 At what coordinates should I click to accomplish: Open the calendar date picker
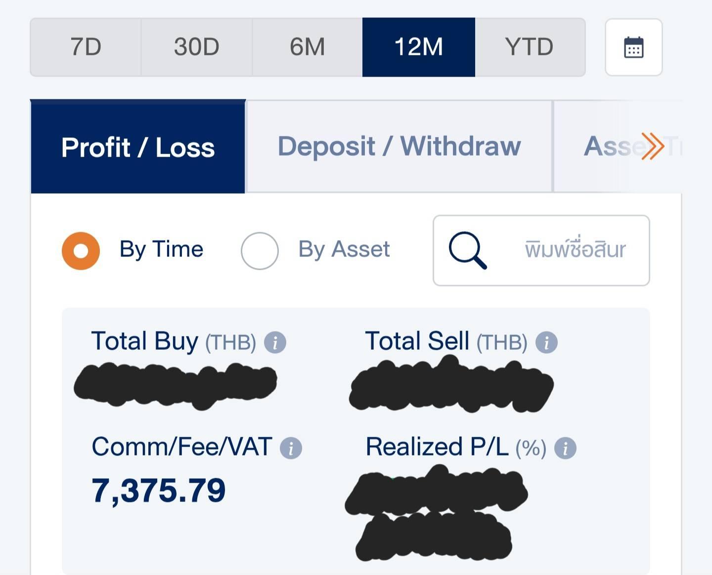(633, 47)
